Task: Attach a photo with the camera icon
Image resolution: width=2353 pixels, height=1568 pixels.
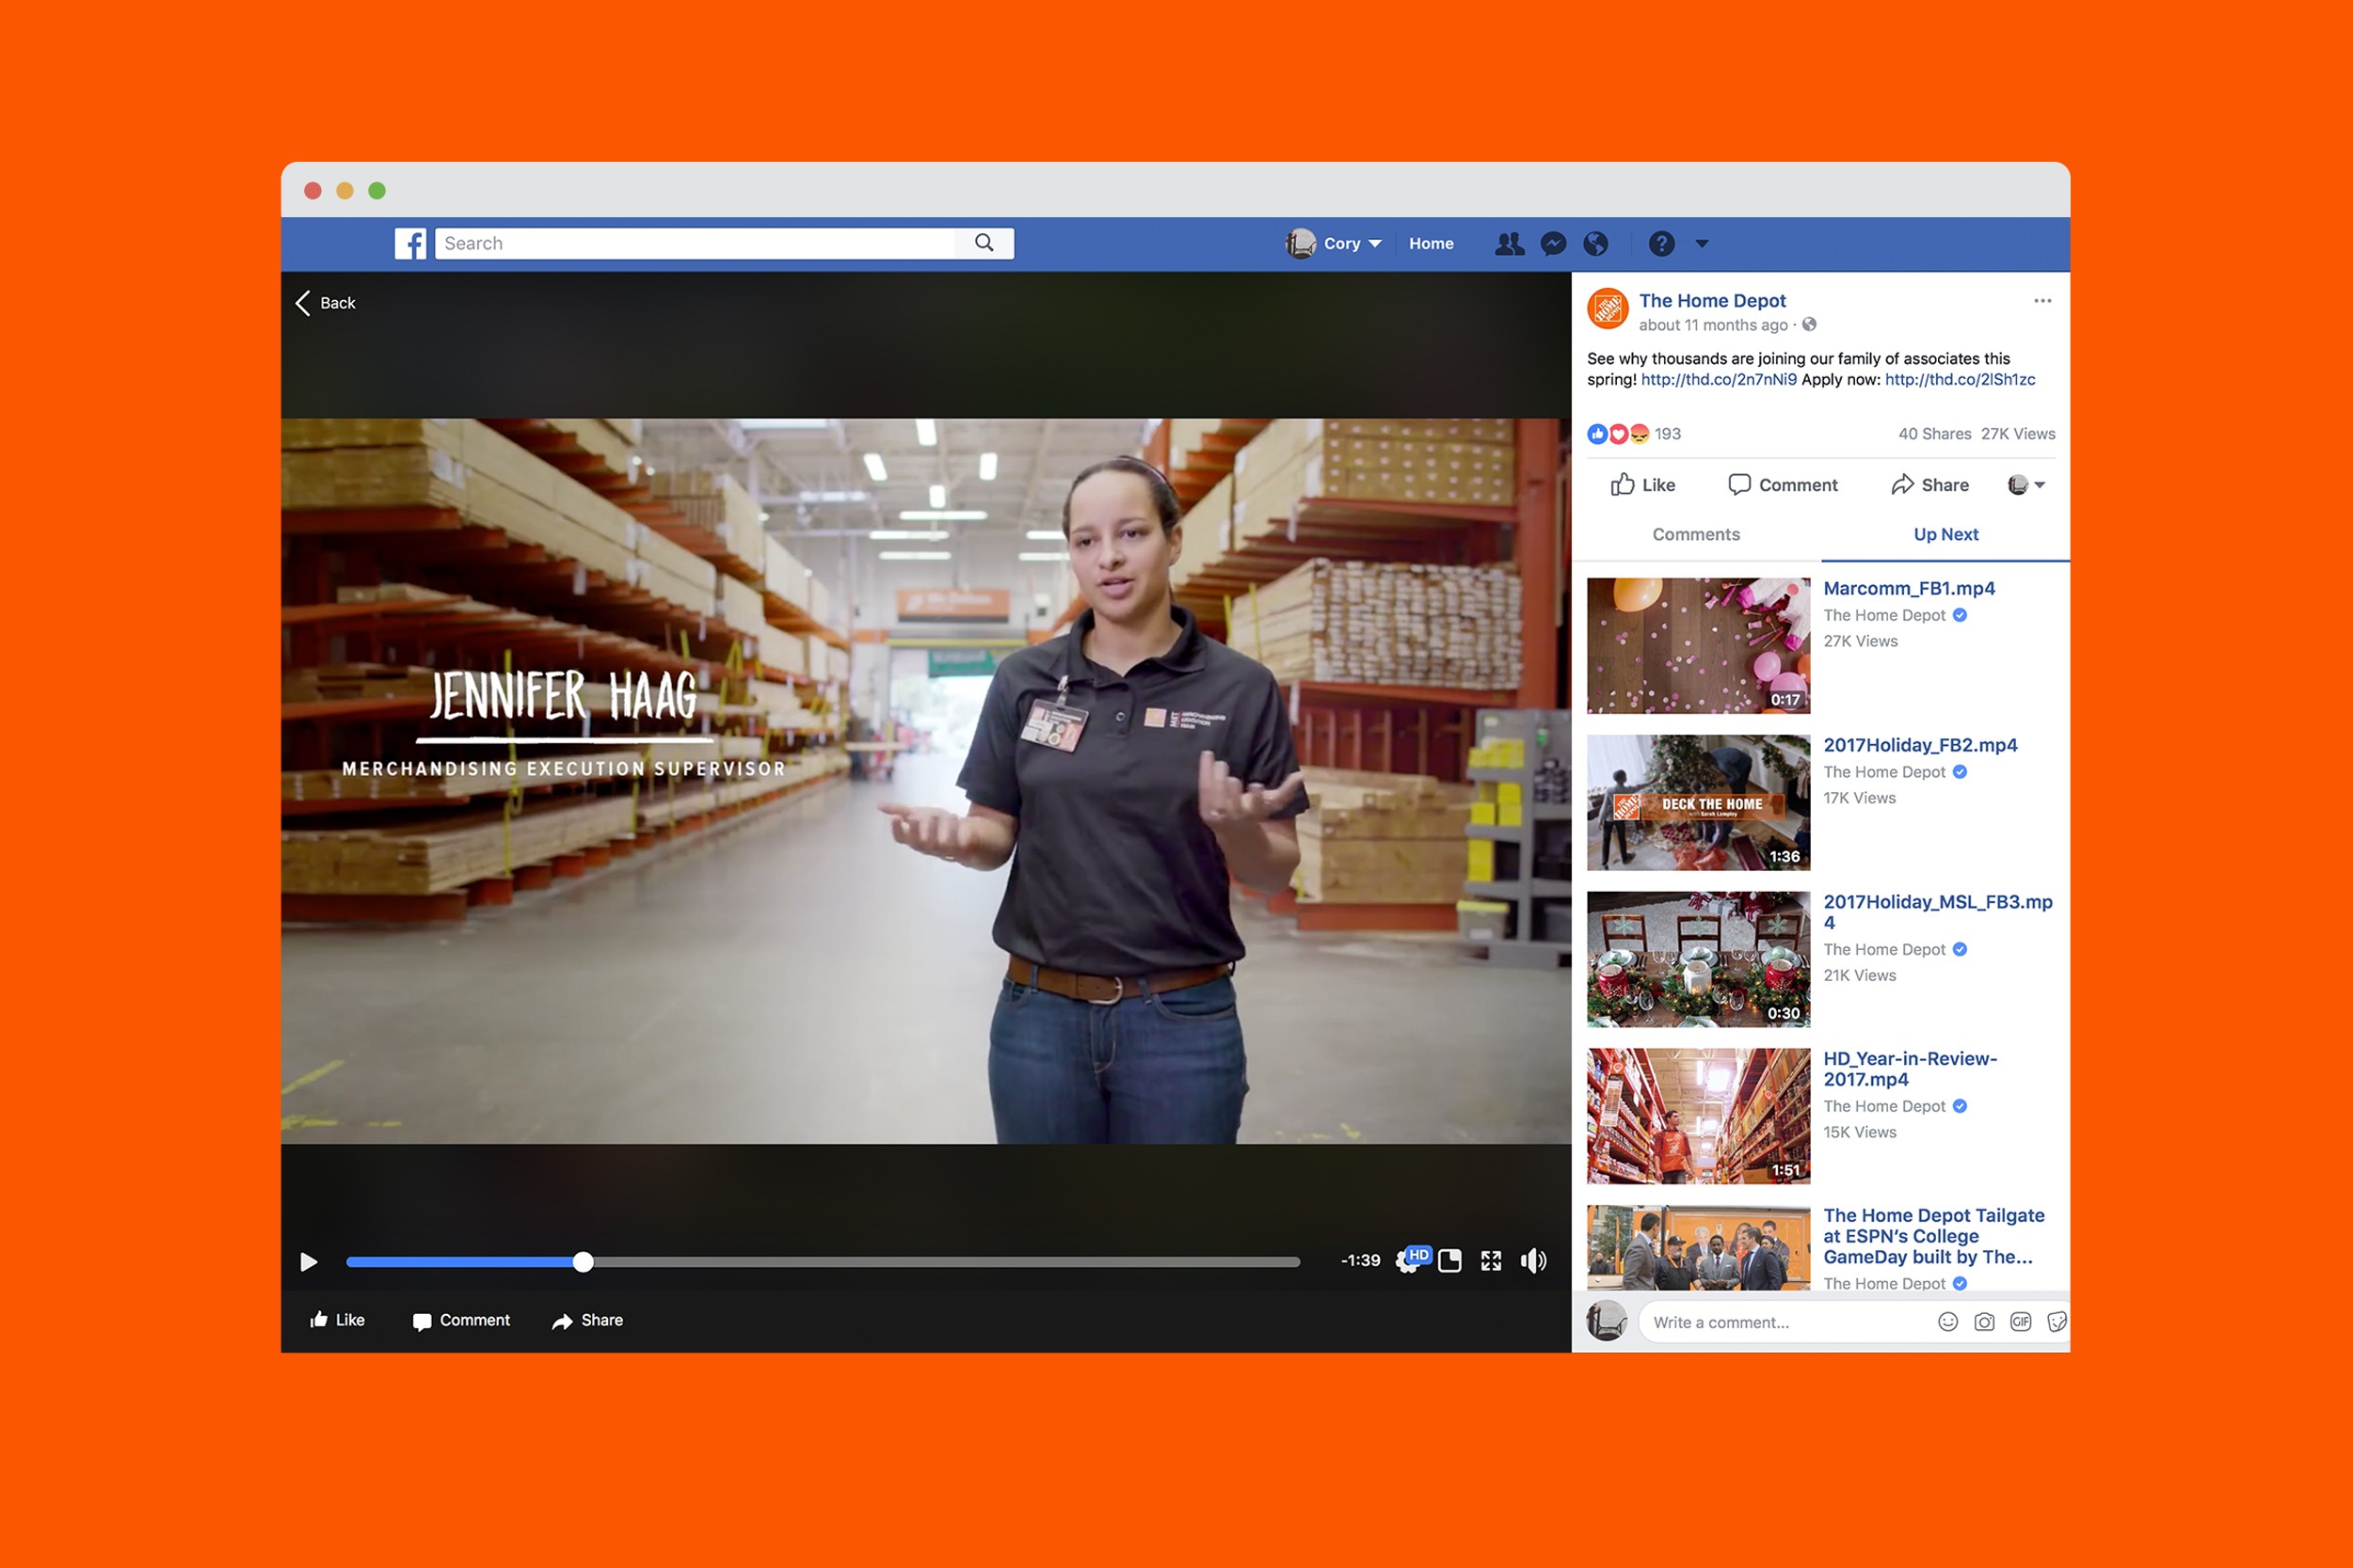Action: (1984, 1322)
